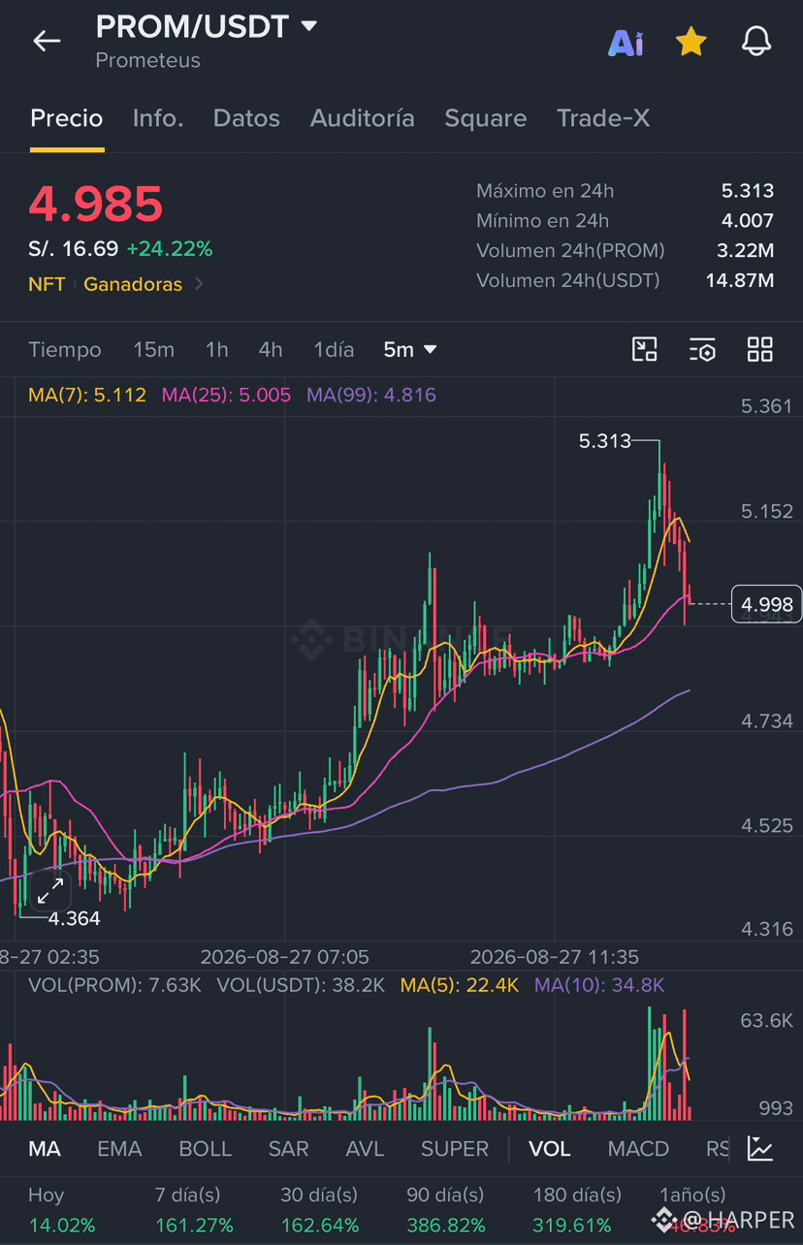Click the 4.364 low price label
Image resolution: width=803 pixels, height=1245 pixels.
click(74, 918)
